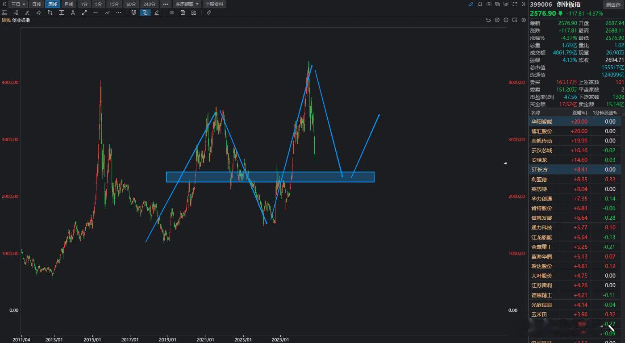Screen dimensions: 625x343
Task: Click the trash icon to delete drawings
Action: [183, 13]
